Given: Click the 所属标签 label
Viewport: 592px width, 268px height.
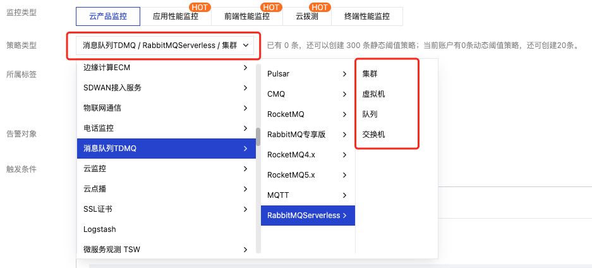Looking at the screenshot, I should pos(21,74).
